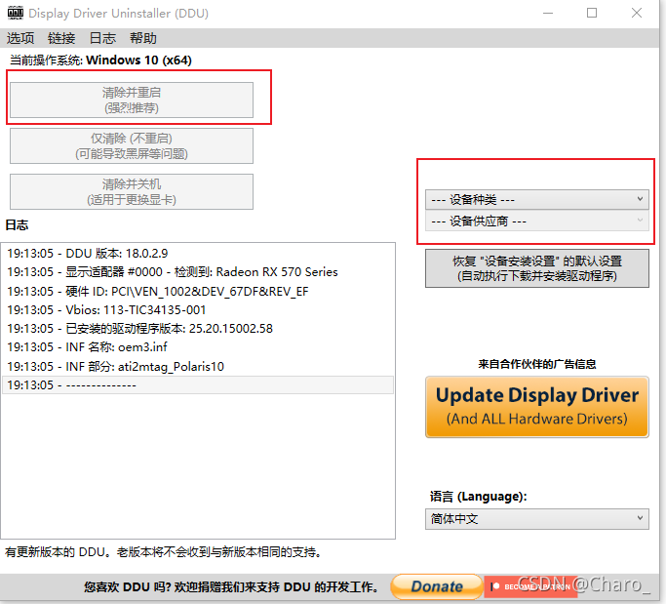Open the 简体中文 language dropdown
This screenshot has height=604, width=666.
pos(537,518)
